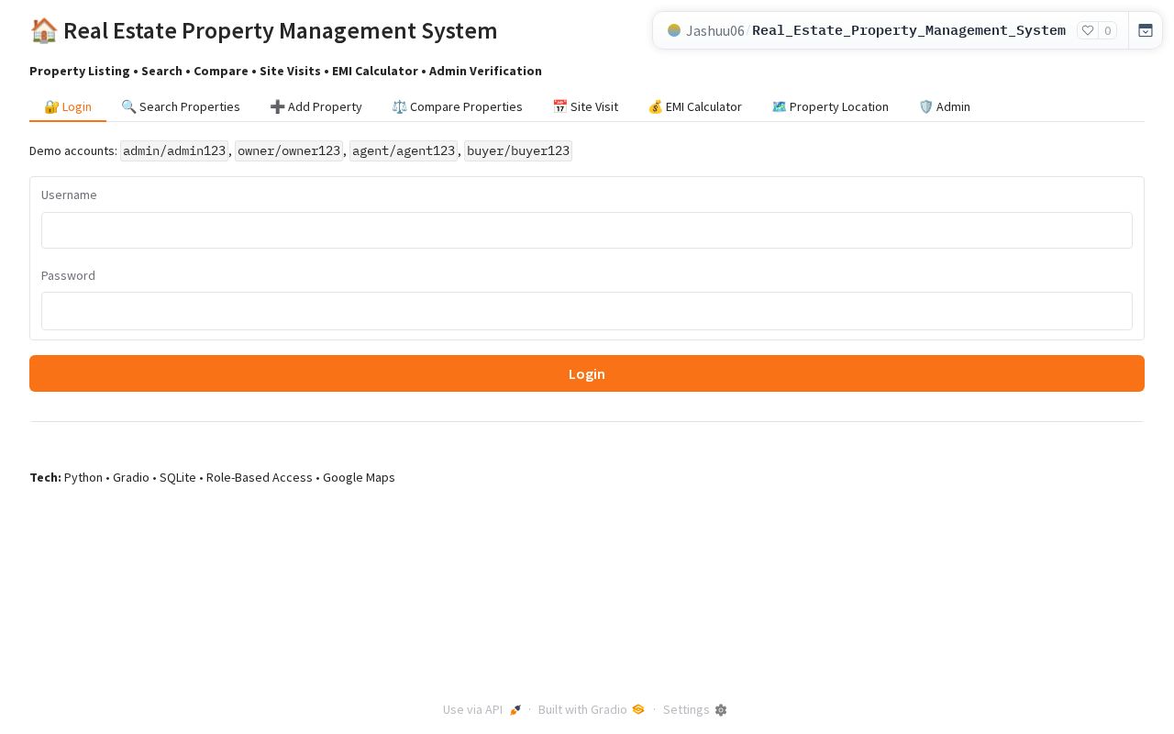Image resolution: width=1174 pixels, height=734 pixels.
Task: Focus the Password input field
Action: click(x=587, y=311)
